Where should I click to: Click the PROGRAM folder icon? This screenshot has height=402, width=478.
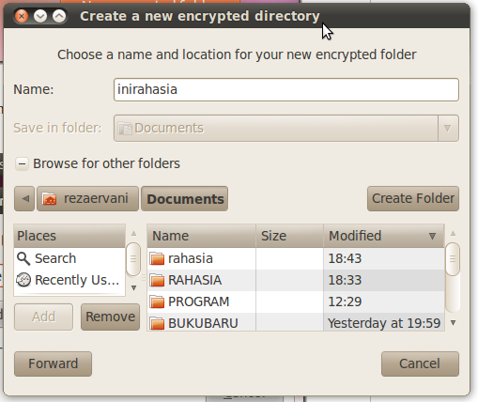pos(157,301)
